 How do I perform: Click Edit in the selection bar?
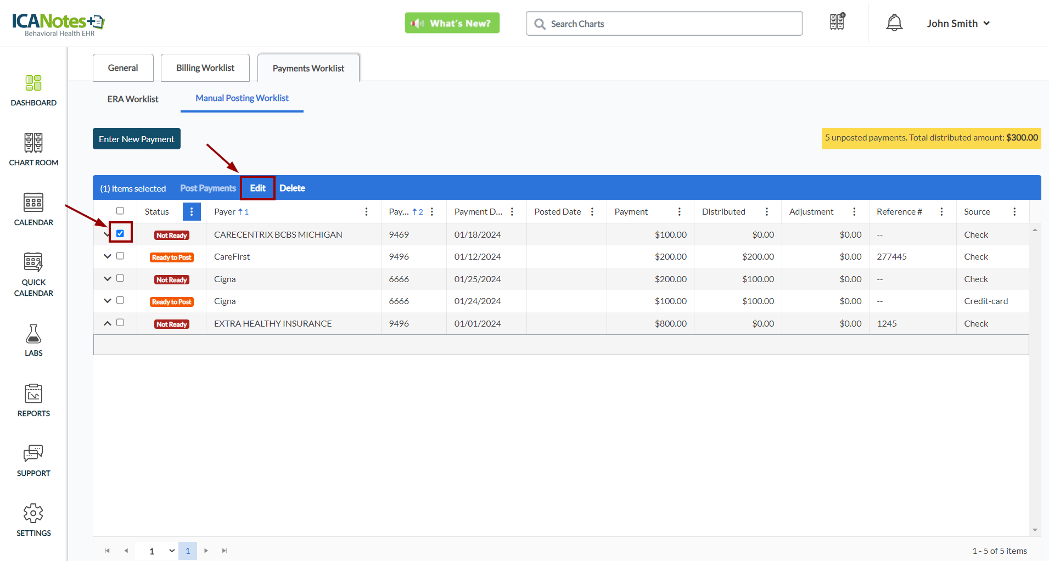click(257, 188)
